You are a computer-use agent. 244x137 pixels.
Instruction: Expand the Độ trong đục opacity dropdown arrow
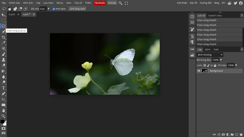221,60
